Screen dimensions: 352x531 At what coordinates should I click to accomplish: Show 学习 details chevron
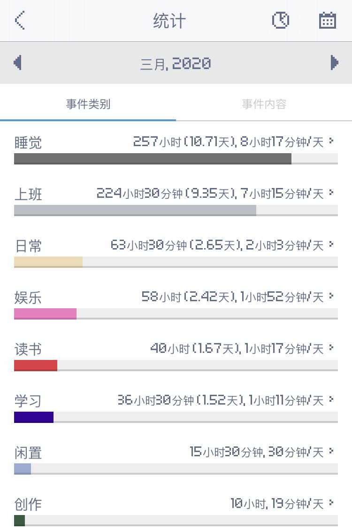tap(331, 399)
